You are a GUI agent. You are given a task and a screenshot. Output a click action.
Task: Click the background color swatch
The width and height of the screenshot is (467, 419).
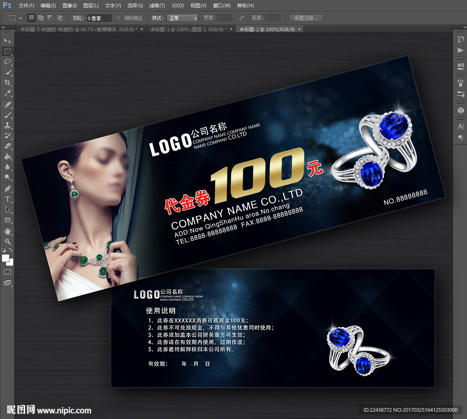[11, 263]
